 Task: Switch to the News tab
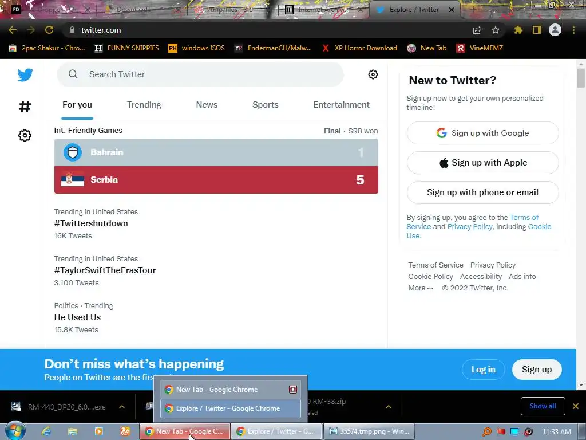point(207,105)
